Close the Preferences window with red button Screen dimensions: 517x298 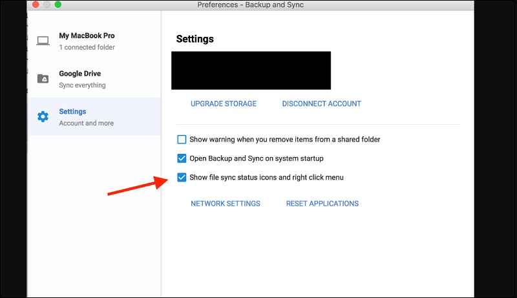click(34, 5)
